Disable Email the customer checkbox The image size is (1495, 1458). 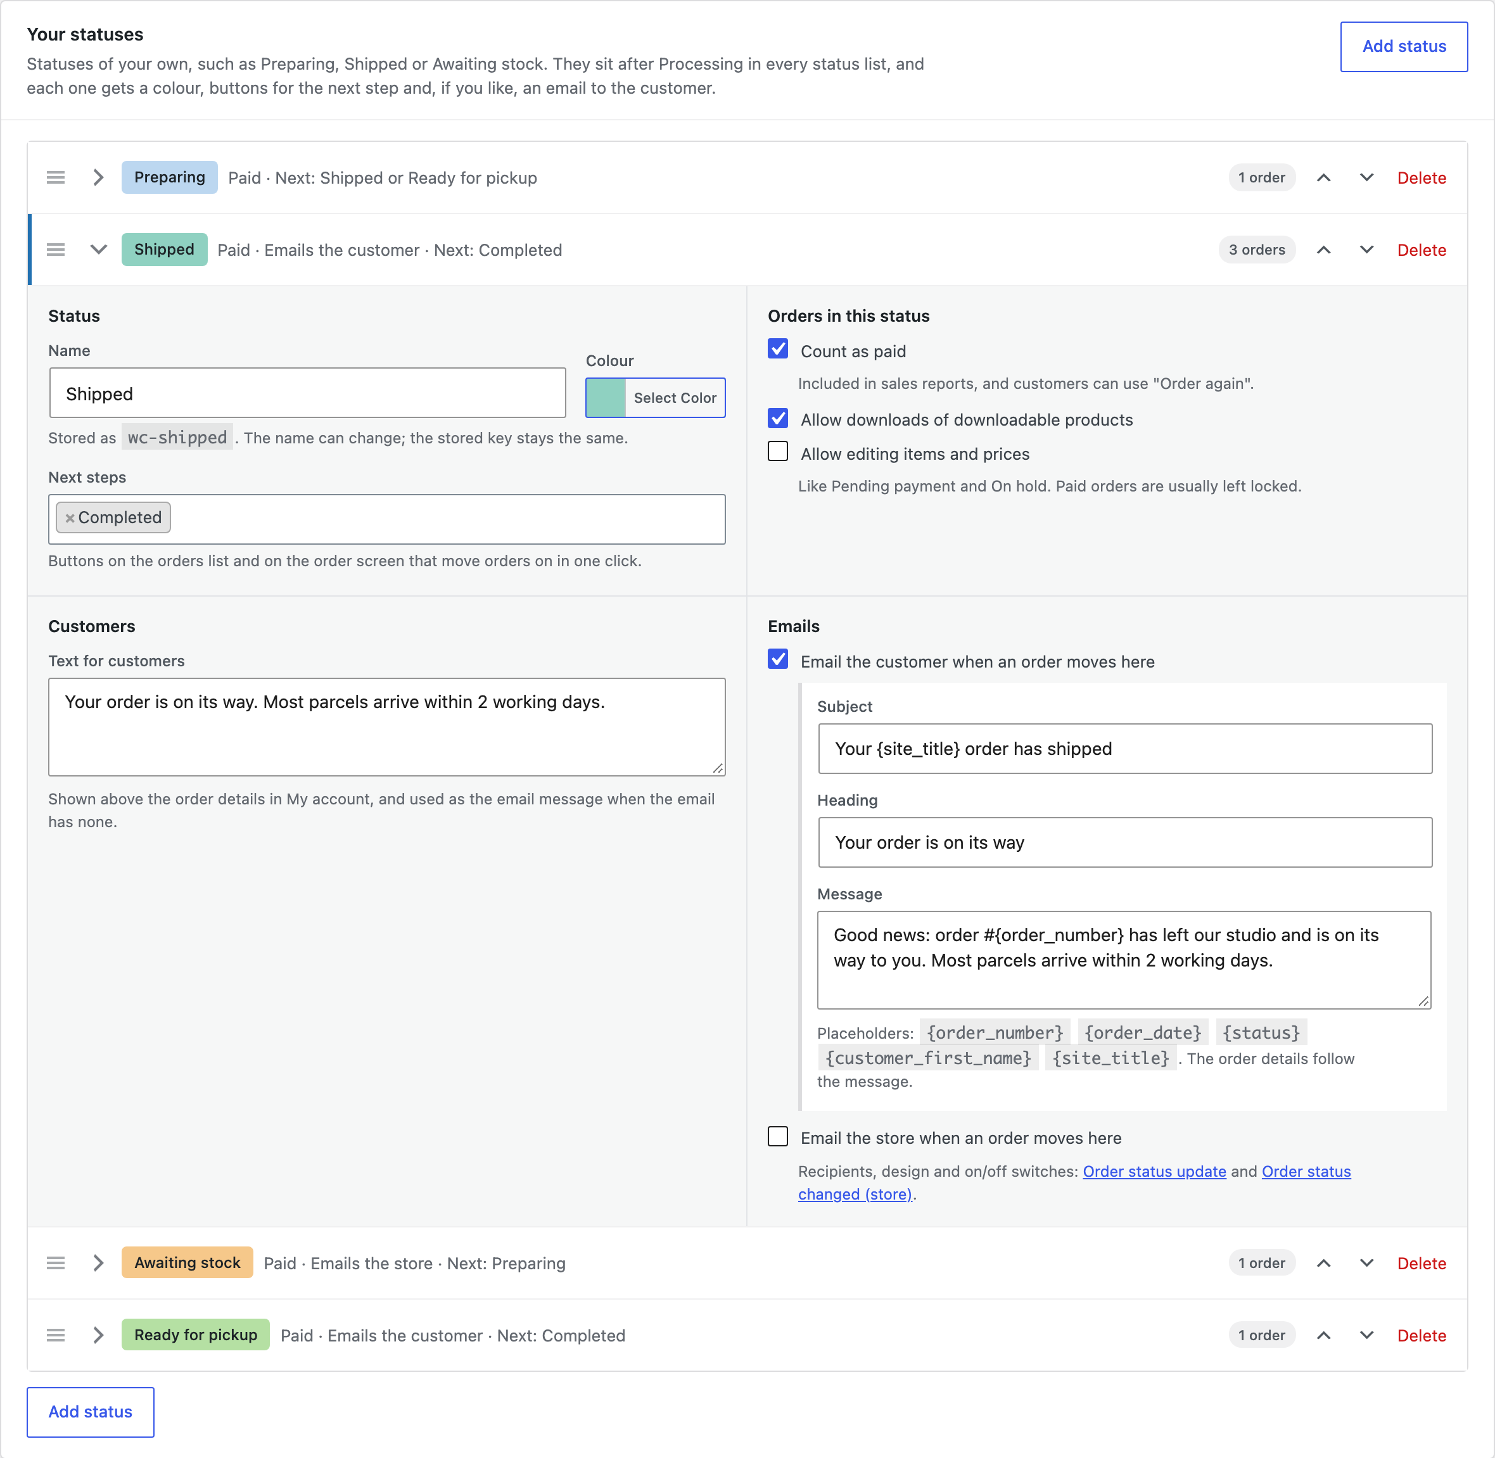tap(778, 659)
